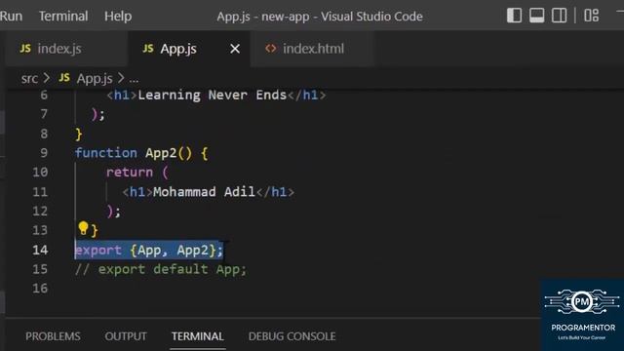Click the selected 'export {App, App2};' line
Viewport: 624px width, 351px height.
click(x=149, y=250)
